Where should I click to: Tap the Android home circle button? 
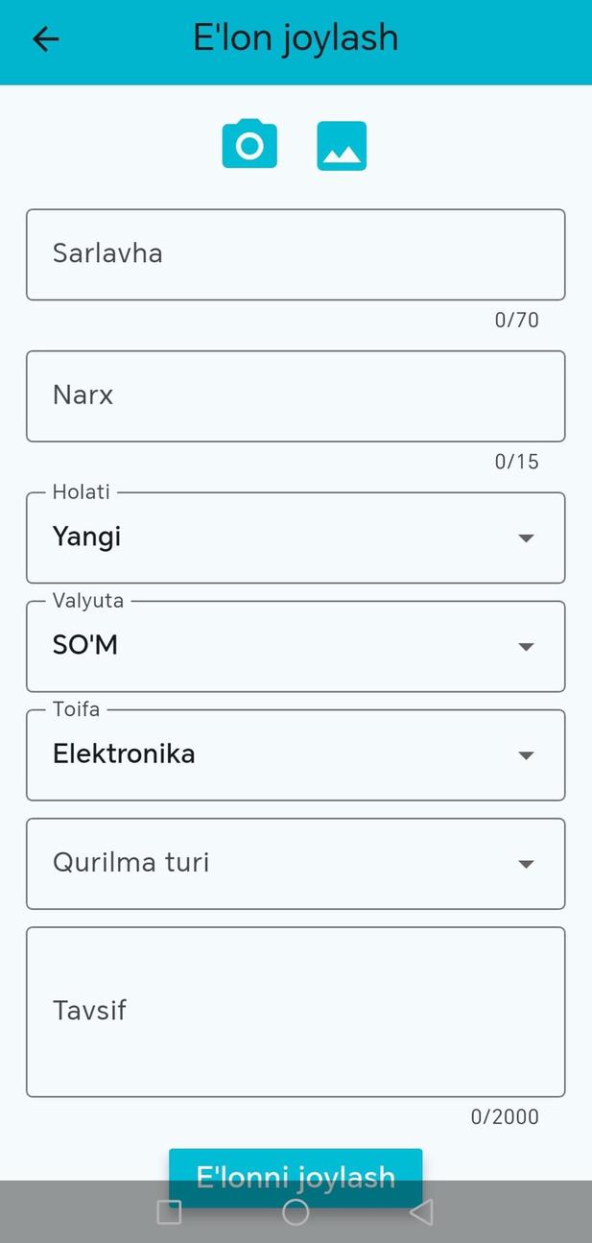coord(296,1212)
